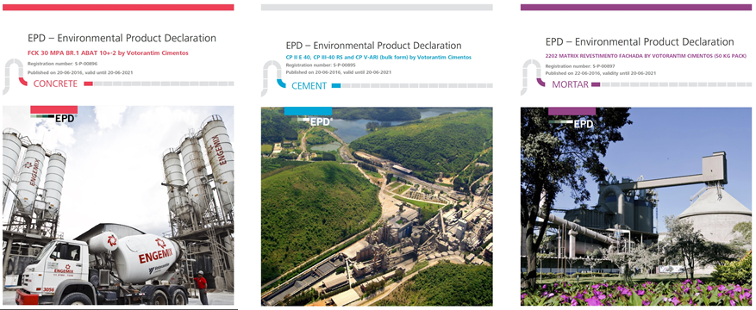Click the purple progress segment after MORTAR

(596, 84)
